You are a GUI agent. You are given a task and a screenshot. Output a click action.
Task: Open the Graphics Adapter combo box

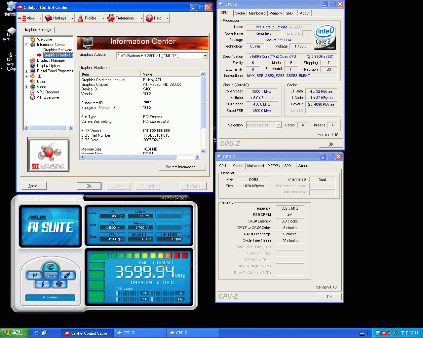click(162, 55)
